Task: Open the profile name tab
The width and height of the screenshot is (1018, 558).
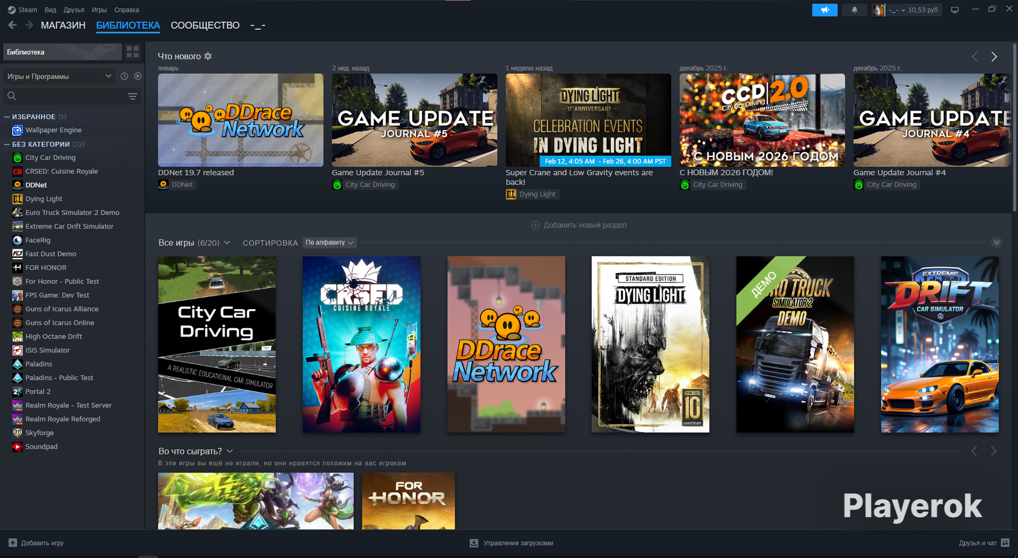Action: tap(258, 25)
